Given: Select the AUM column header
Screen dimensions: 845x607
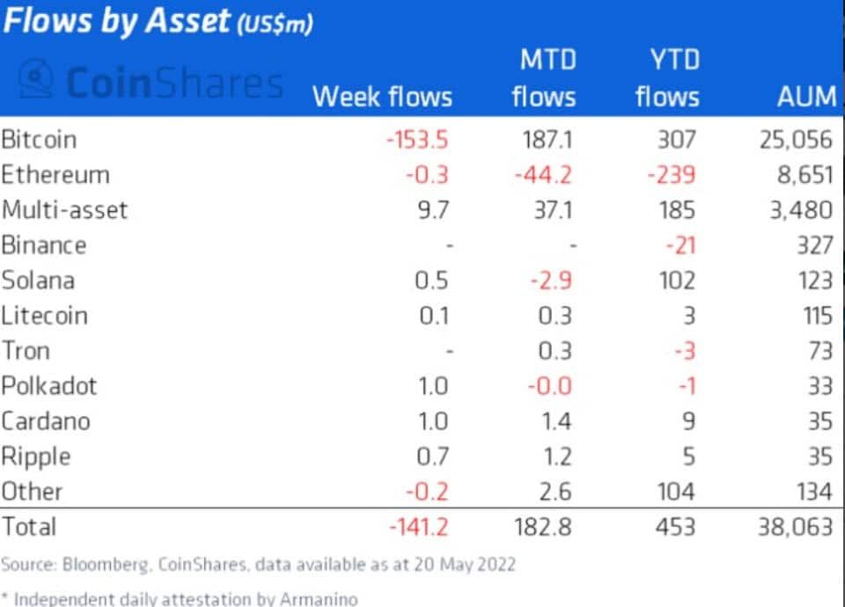Looking at the screenshot, I should pyautogui.click(x=807, y=97).
